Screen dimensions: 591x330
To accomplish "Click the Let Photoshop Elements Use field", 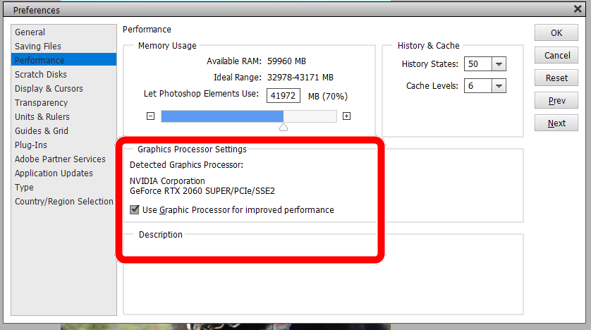I will [284, 96].
